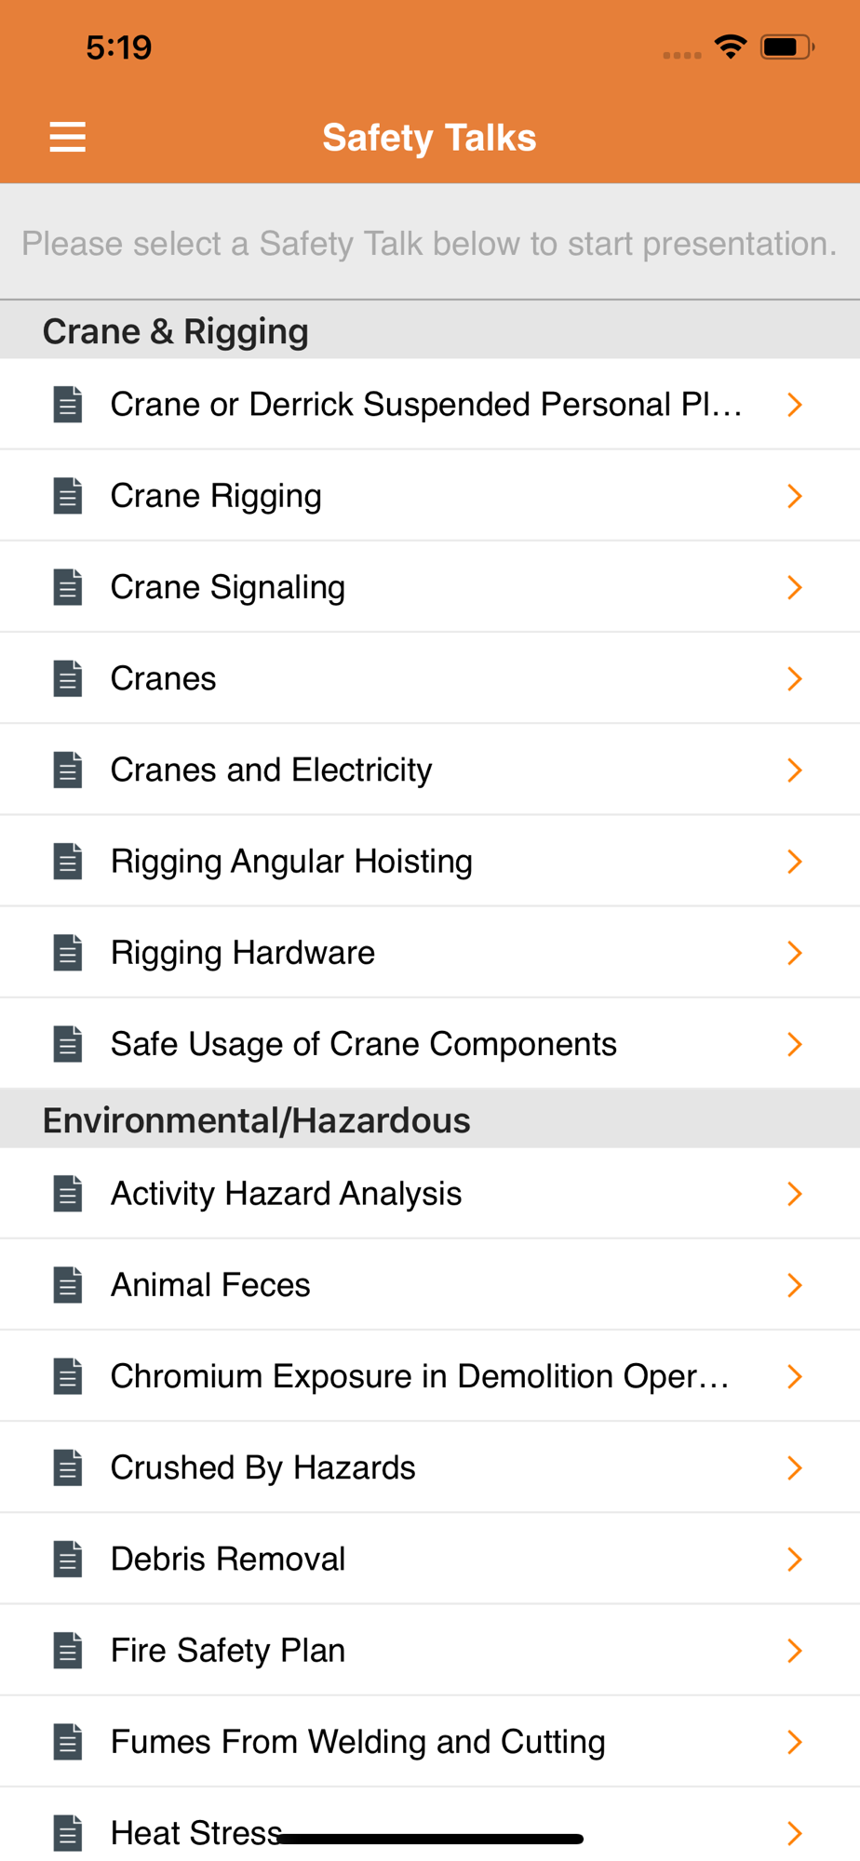Click document icon beside Crane Signaling

68,587
